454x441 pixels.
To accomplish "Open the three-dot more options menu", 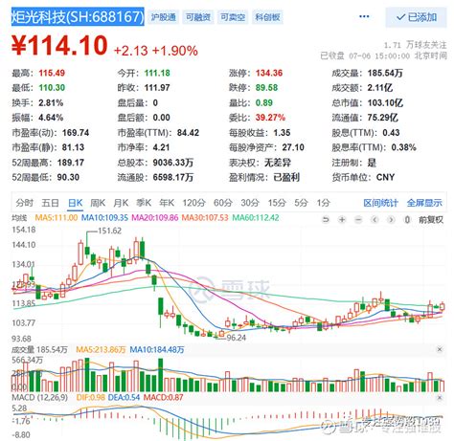I will click(364, 16).
